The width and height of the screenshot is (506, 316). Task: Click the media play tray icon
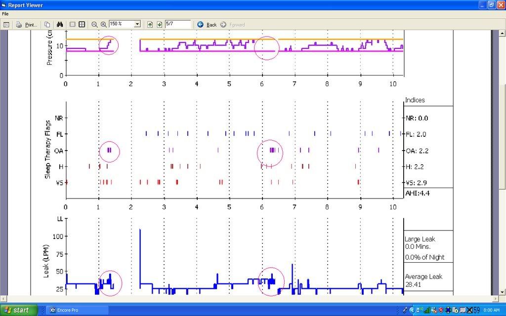455,310
